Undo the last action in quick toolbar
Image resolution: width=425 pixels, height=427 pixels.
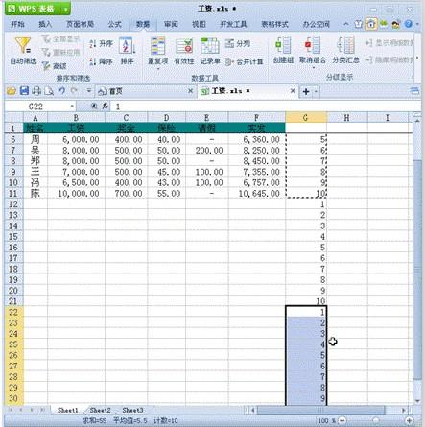pos(61,91)
